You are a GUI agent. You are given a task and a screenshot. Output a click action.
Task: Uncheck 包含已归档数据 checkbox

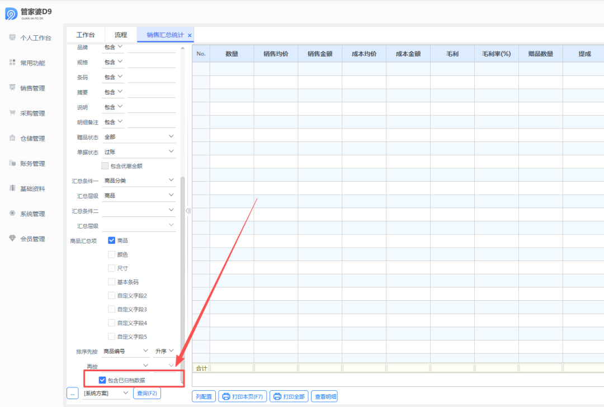(x=102, y=380)
